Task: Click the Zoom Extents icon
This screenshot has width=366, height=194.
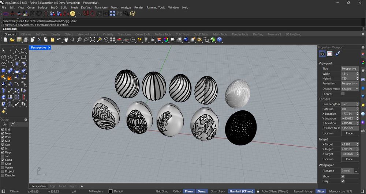Action: pyautogui.click(x=93, y=40)
